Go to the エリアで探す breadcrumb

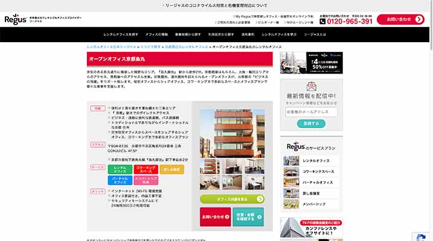click(x=150, y=47)
